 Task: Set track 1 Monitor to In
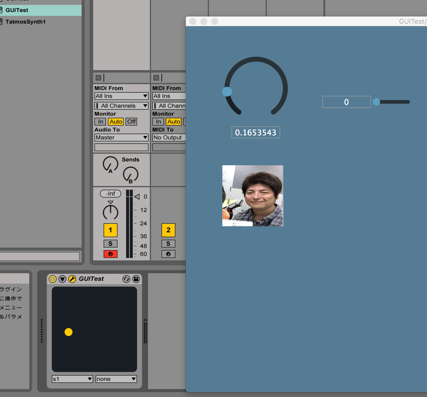click(100, 122)
